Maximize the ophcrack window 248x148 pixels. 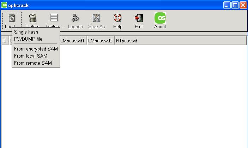235,5
